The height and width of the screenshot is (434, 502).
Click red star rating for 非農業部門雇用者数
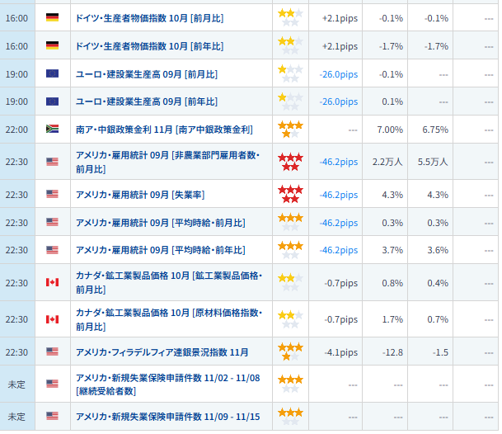[x=290, y=162]
